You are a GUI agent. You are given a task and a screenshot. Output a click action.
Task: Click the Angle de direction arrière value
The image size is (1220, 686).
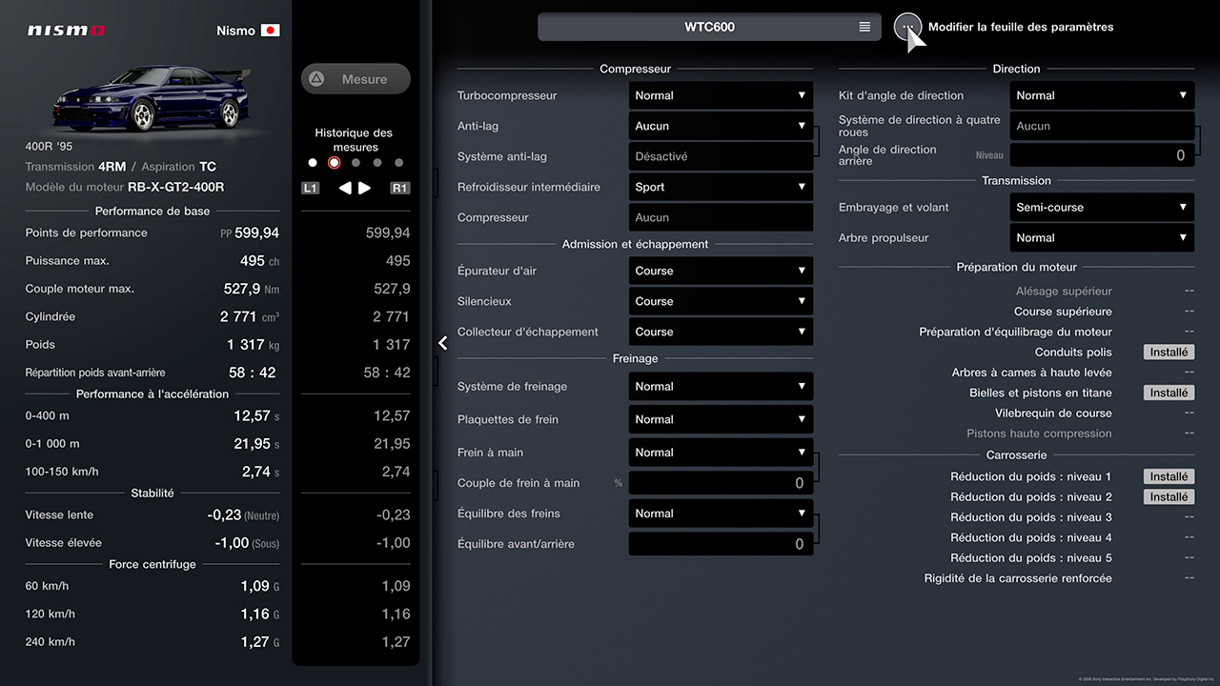pyautogui.click(x=1102, y=155)
